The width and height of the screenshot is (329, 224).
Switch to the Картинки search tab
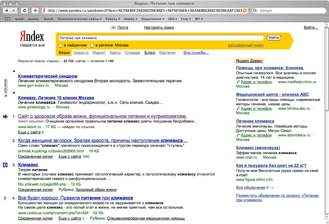[167, 52]
